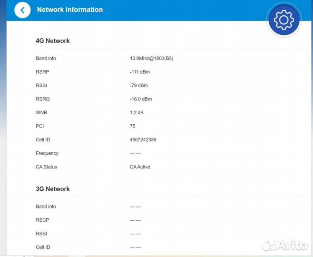Select RSRP value -111 dBm

(x=140, y=72)
